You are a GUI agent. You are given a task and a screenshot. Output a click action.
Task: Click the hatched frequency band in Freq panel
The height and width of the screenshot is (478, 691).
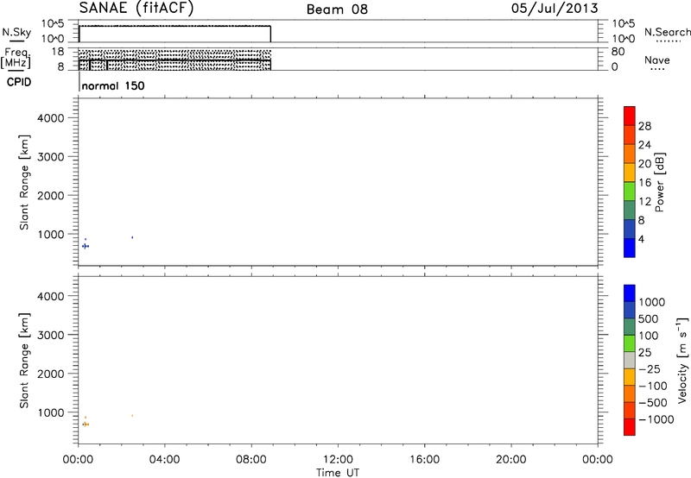[174, 60]
